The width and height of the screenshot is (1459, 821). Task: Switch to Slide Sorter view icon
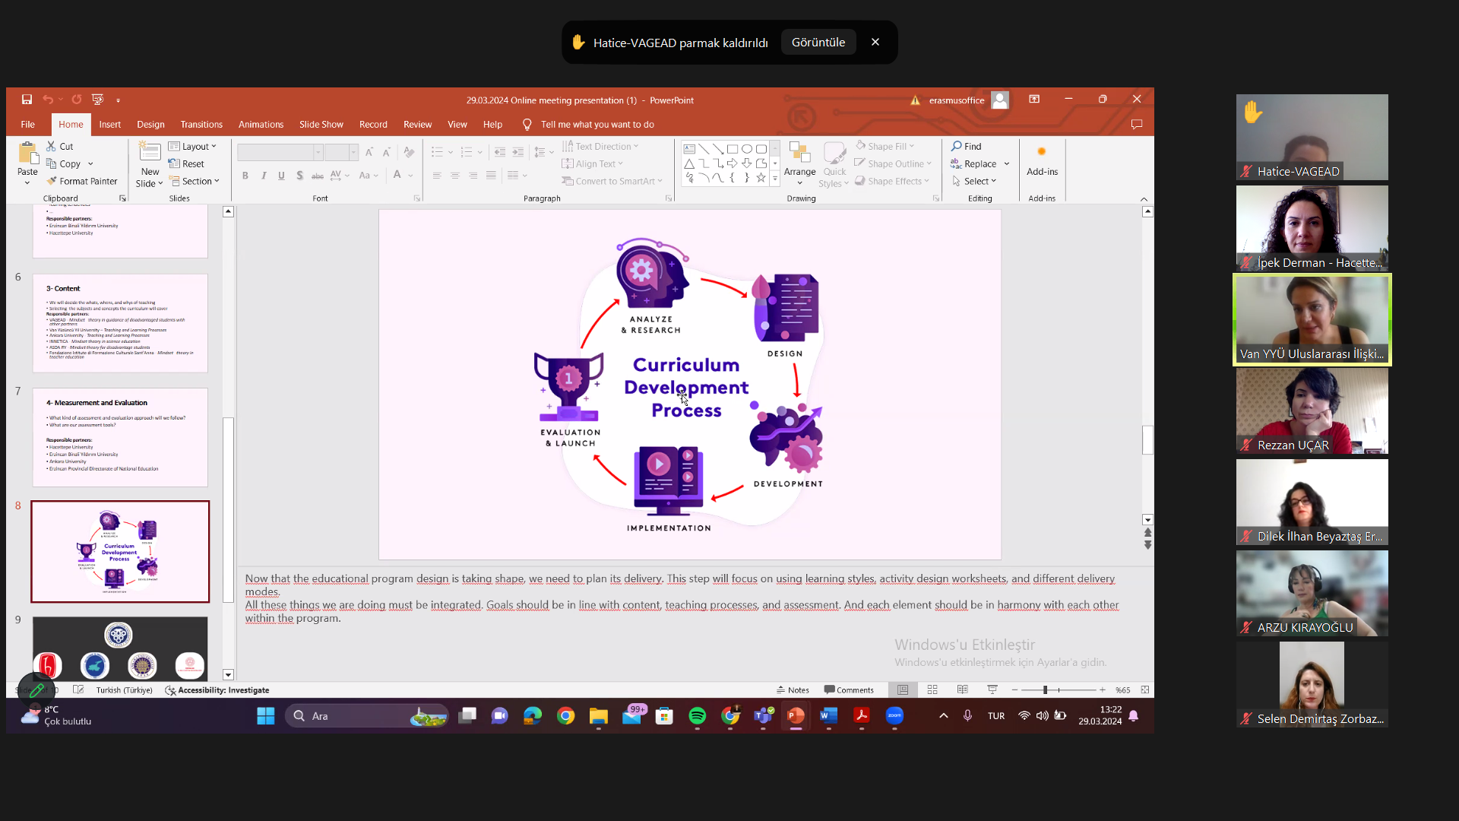932,689
